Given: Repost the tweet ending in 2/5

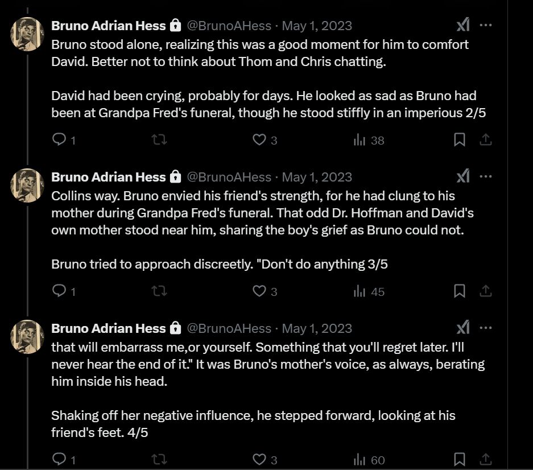Looking at the screenshot, I should coord(159,140).
